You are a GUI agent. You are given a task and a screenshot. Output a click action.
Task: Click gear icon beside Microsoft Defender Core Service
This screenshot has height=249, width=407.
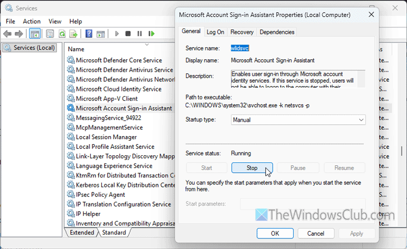click(71, 60)
